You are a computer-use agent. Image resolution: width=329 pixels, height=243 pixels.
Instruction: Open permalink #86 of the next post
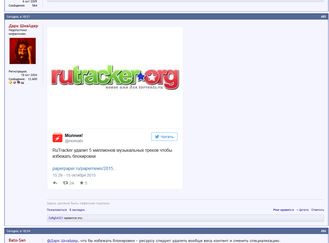pos(323,231)
